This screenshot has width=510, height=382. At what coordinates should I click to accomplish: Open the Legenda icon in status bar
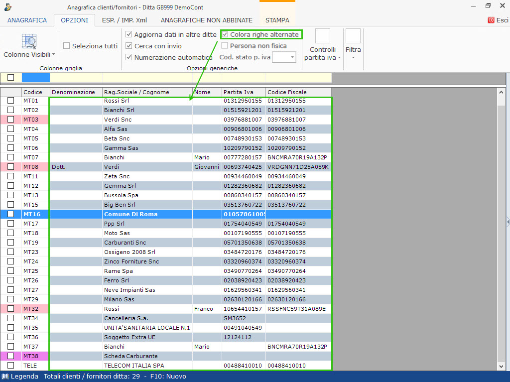pyautogui.click(x=5, y=376)
